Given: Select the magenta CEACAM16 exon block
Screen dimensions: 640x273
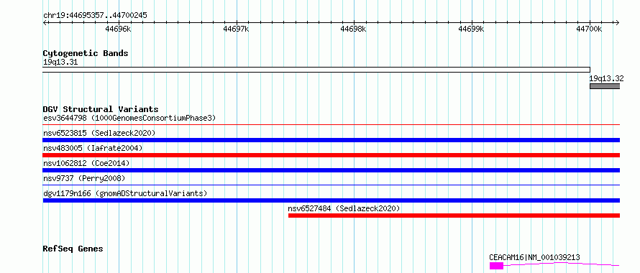Looking at the screenshot, I should (496, 266).
